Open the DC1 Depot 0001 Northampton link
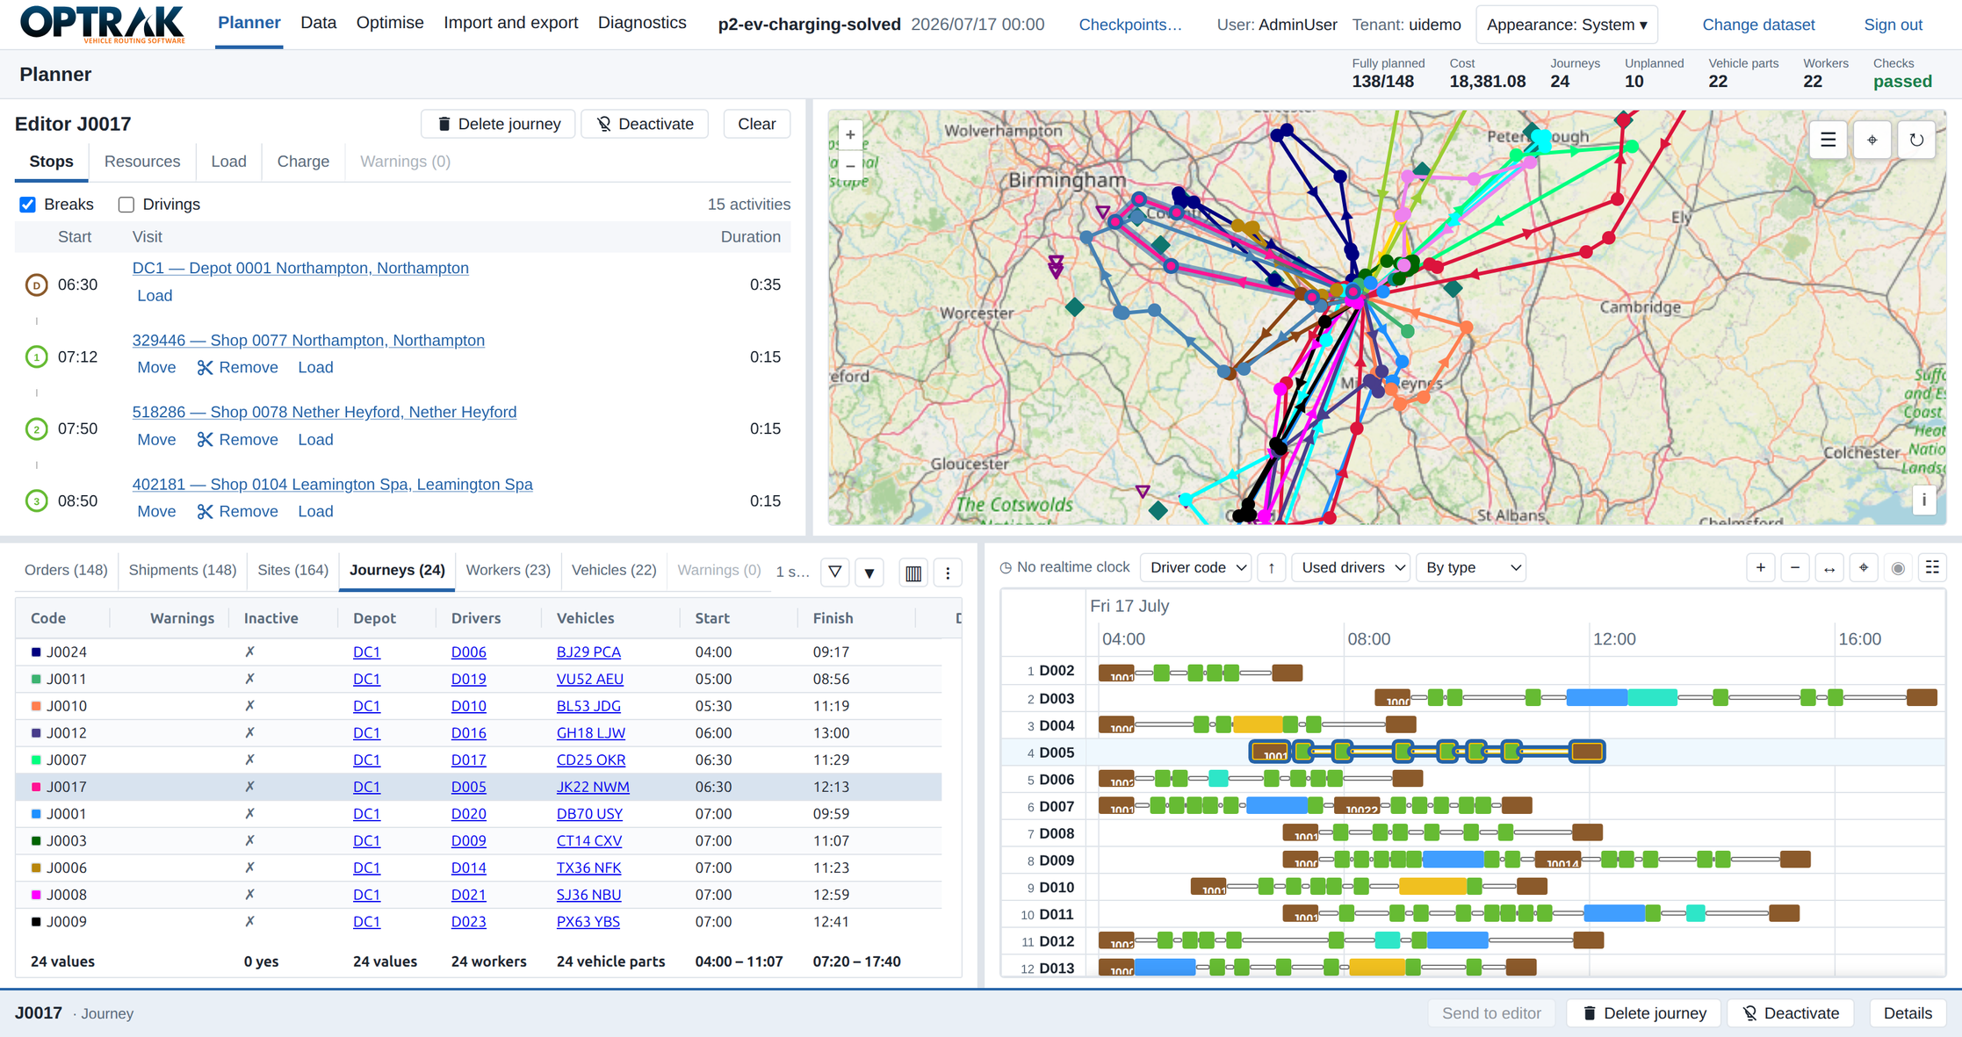 pyautogui.click(x=300, y=268)
